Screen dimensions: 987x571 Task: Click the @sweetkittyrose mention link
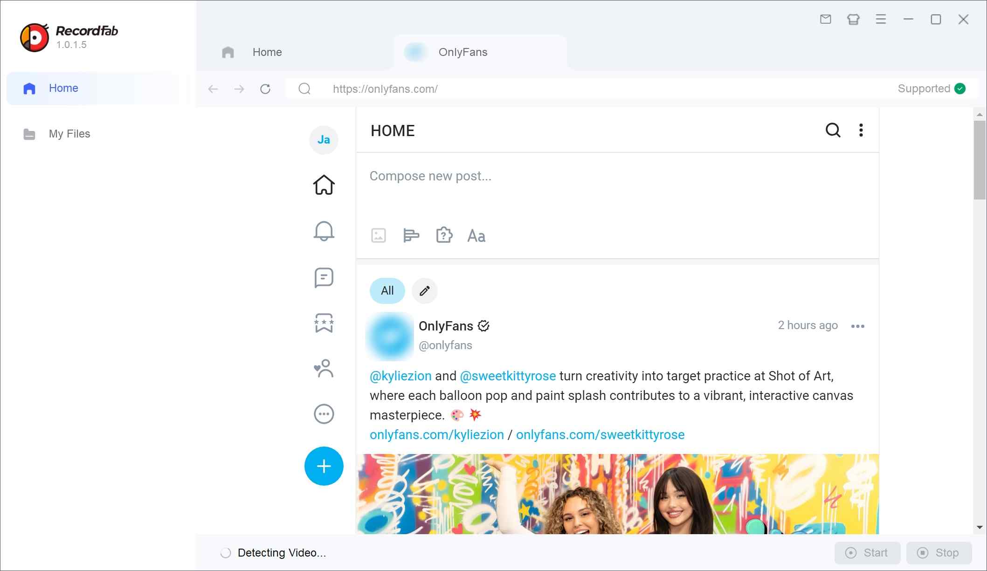pos(508,376)
